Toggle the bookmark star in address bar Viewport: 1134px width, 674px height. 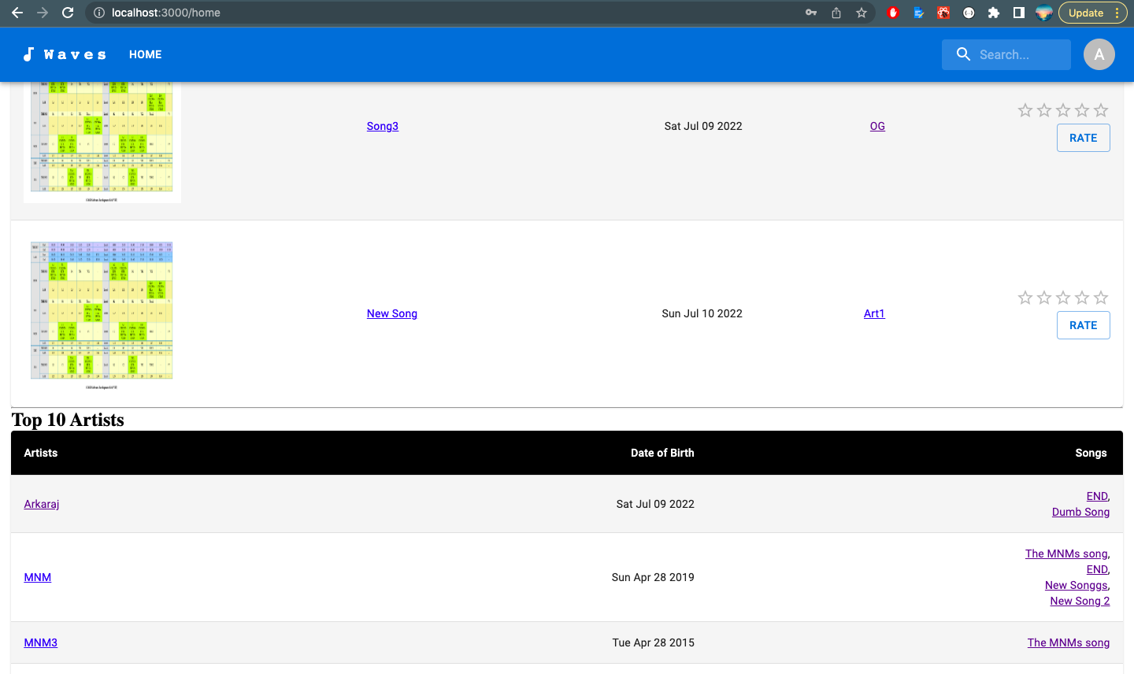tap(861, 13)
